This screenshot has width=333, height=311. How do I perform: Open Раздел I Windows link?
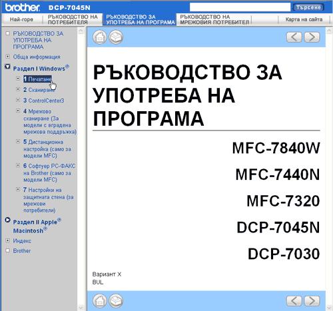click(41, 68)
